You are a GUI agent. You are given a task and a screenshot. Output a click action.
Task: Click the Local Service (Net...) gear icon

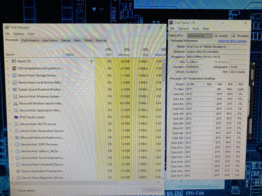[15, 82]
